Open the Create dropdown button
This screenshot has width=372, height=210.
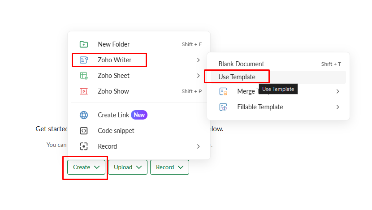tap(87, 167)
